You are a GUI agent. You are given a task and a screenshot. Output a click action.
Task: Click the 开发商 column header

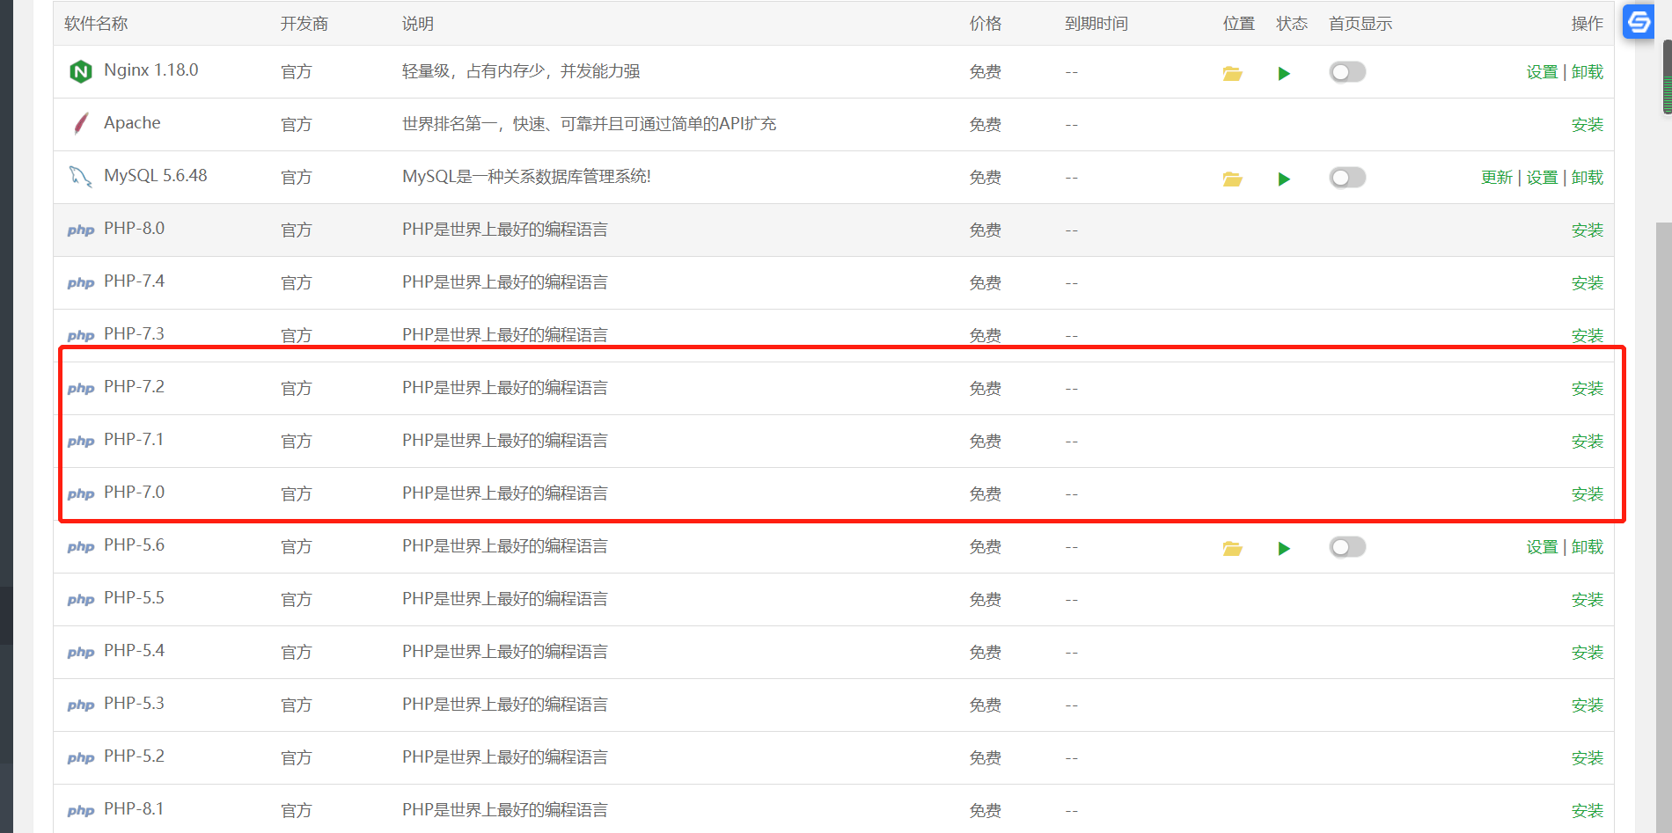coord(304,24)
